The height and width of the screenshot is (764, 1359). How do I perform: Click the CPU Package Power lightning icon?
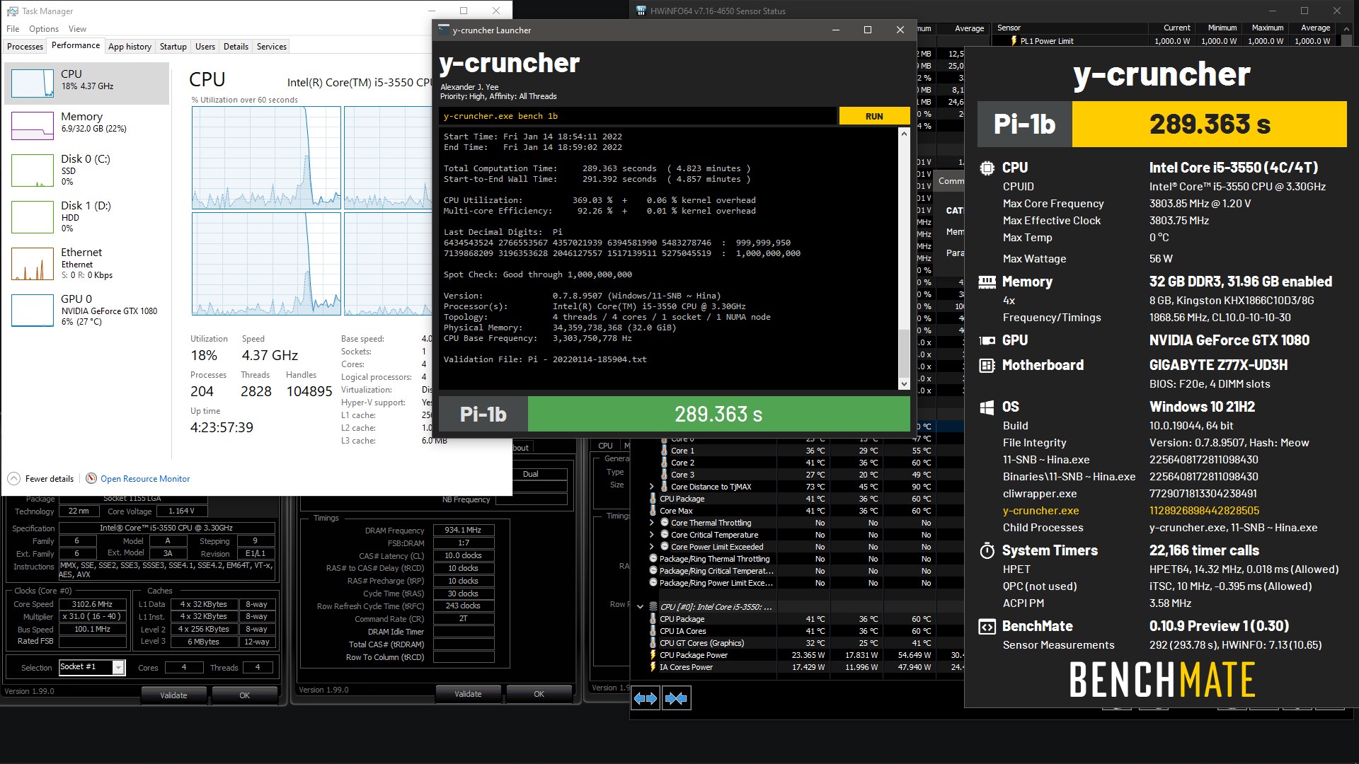653,655
